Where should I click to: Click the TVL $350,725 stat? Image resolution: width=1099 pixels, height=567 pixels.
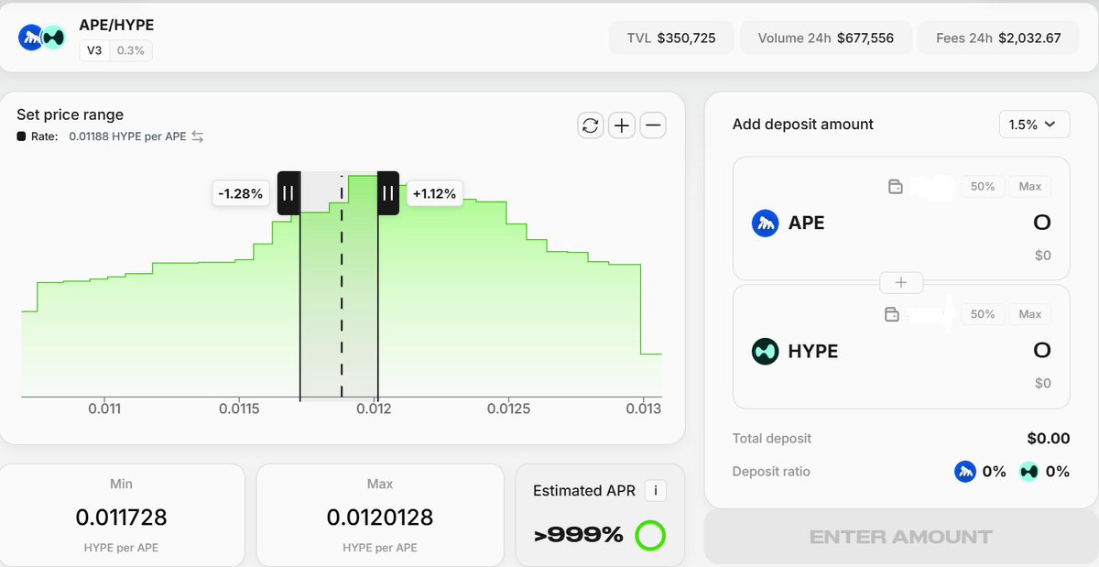tap(671, 38)
